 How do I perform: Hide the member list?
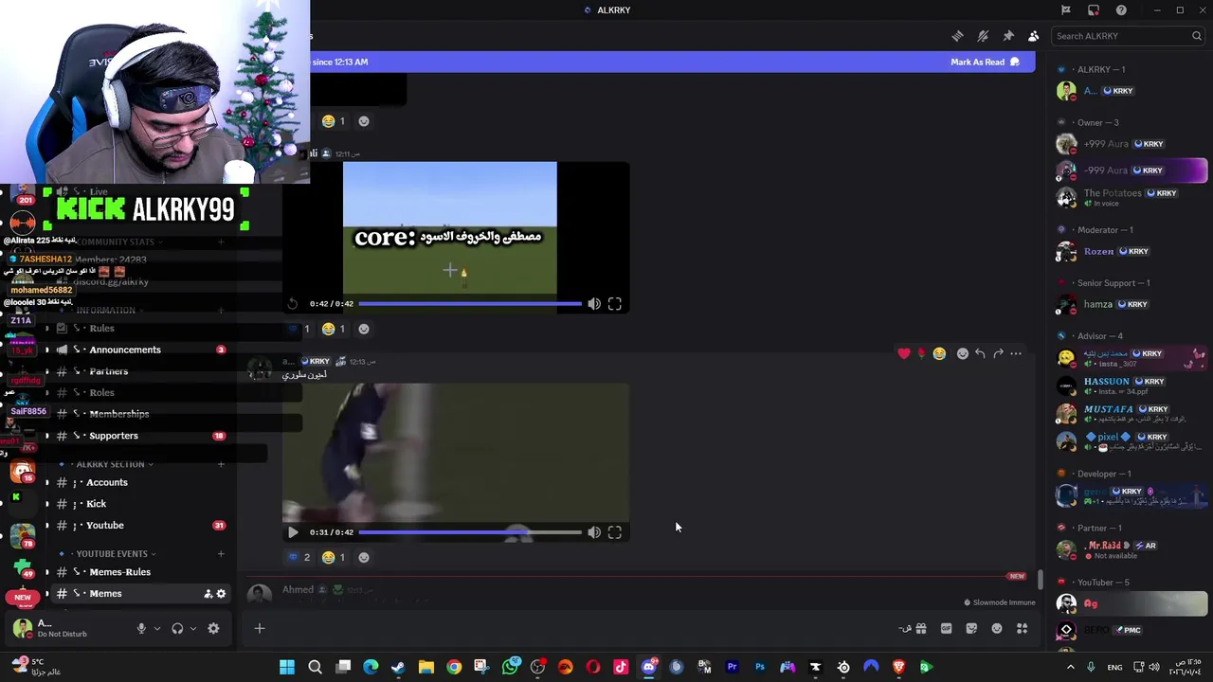1033,36
